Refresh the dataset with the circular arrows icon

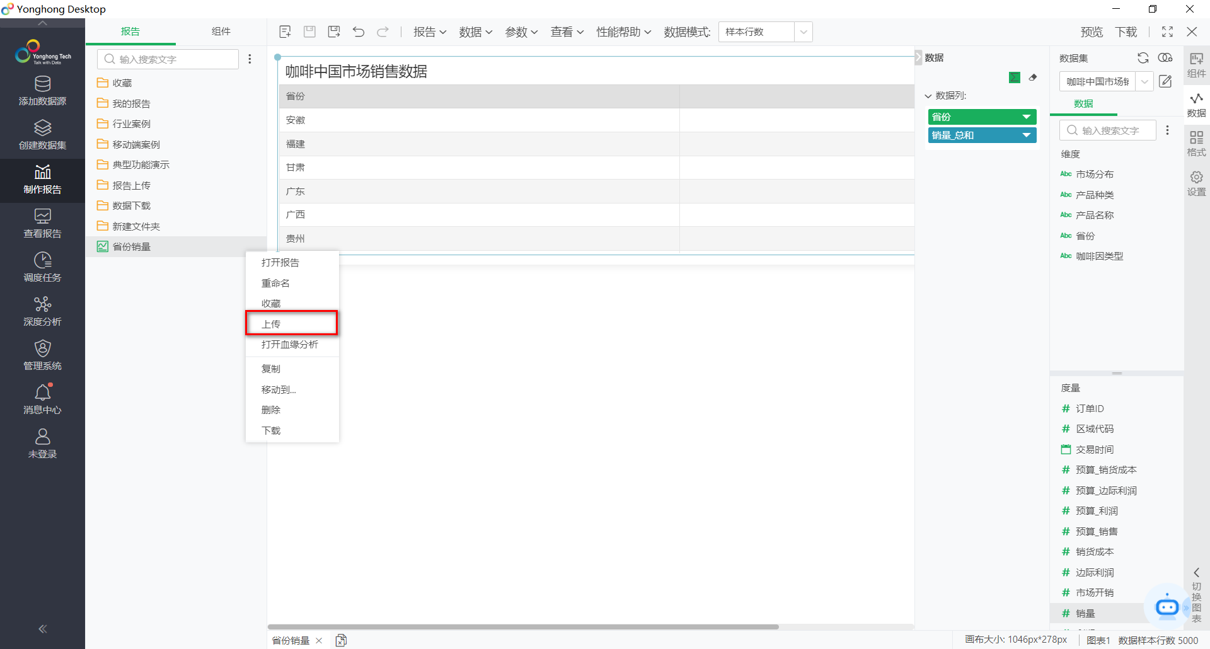tap(1143, 58)
